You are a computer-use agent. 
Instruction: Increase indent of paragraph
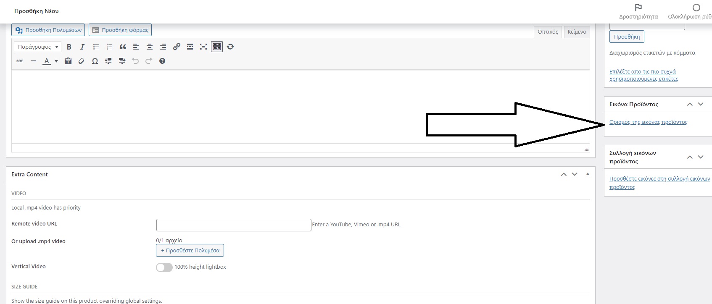pyautogui.click(x=122, y=61)
